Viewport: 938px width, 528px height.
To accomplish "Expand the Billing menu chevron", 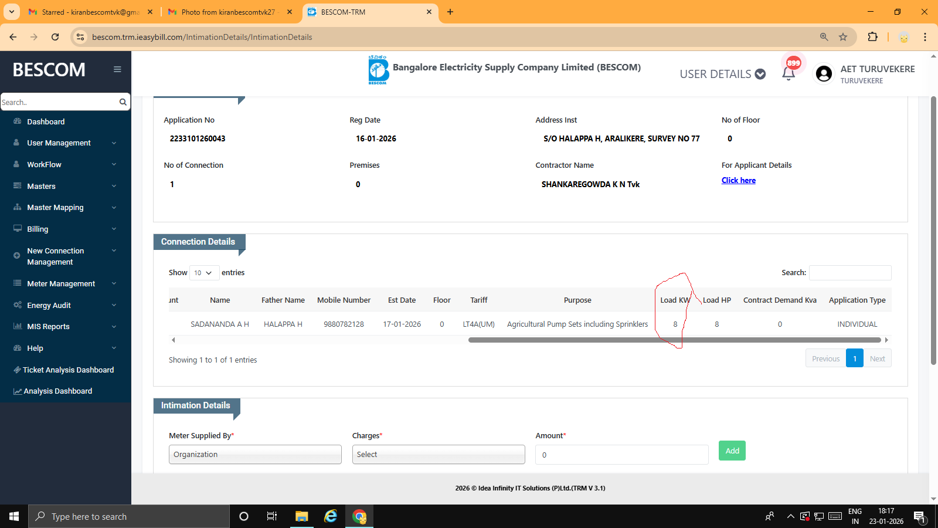I will click(x=114, y=229).
